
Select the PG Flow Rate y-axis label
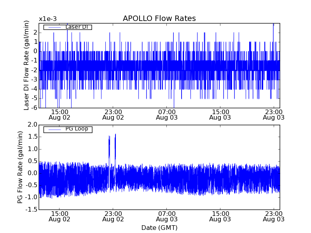(20, 167)
